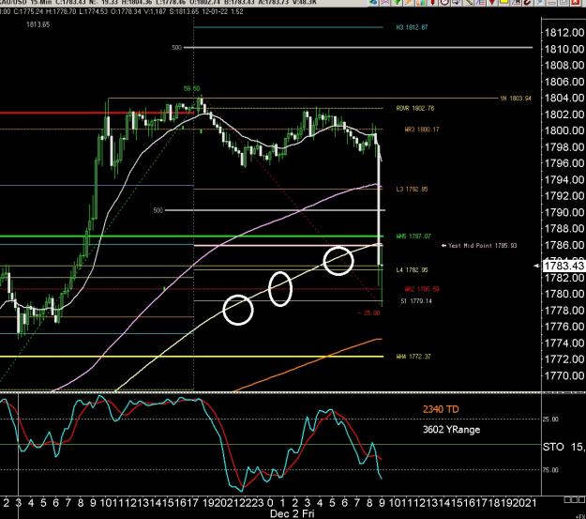
Task: Click the 3602 YRange text
Action: [452, 430]
